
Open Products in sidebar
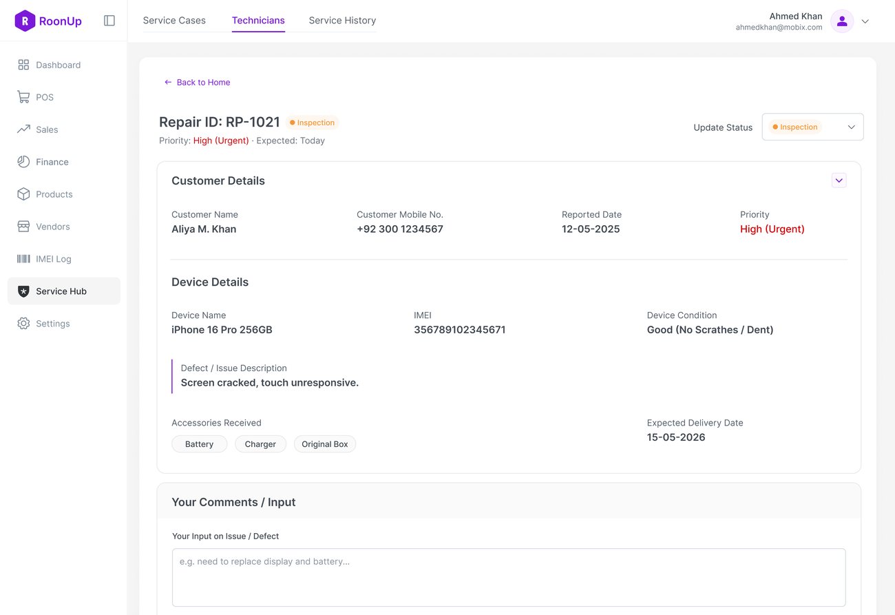pyautogui.click(x=64, y=194)
